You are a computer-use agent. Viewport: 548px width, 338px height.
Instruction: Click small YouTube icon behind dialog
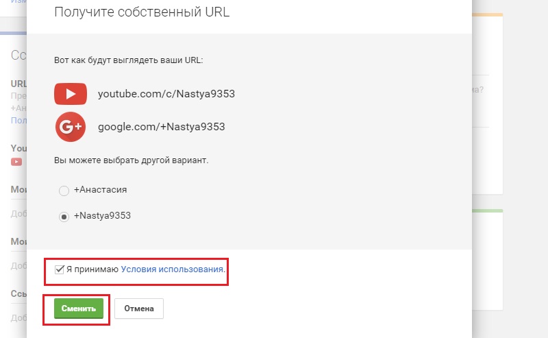click(x=16, y=162)
